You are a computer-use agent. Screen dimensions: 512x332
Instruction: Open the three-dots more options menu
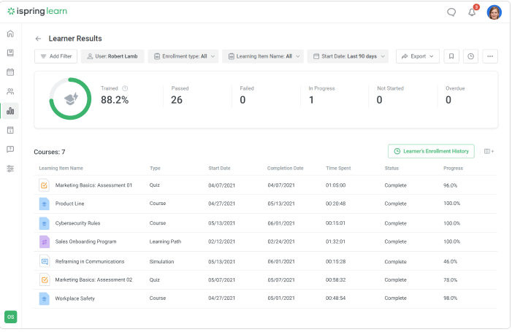pos(490,56)
